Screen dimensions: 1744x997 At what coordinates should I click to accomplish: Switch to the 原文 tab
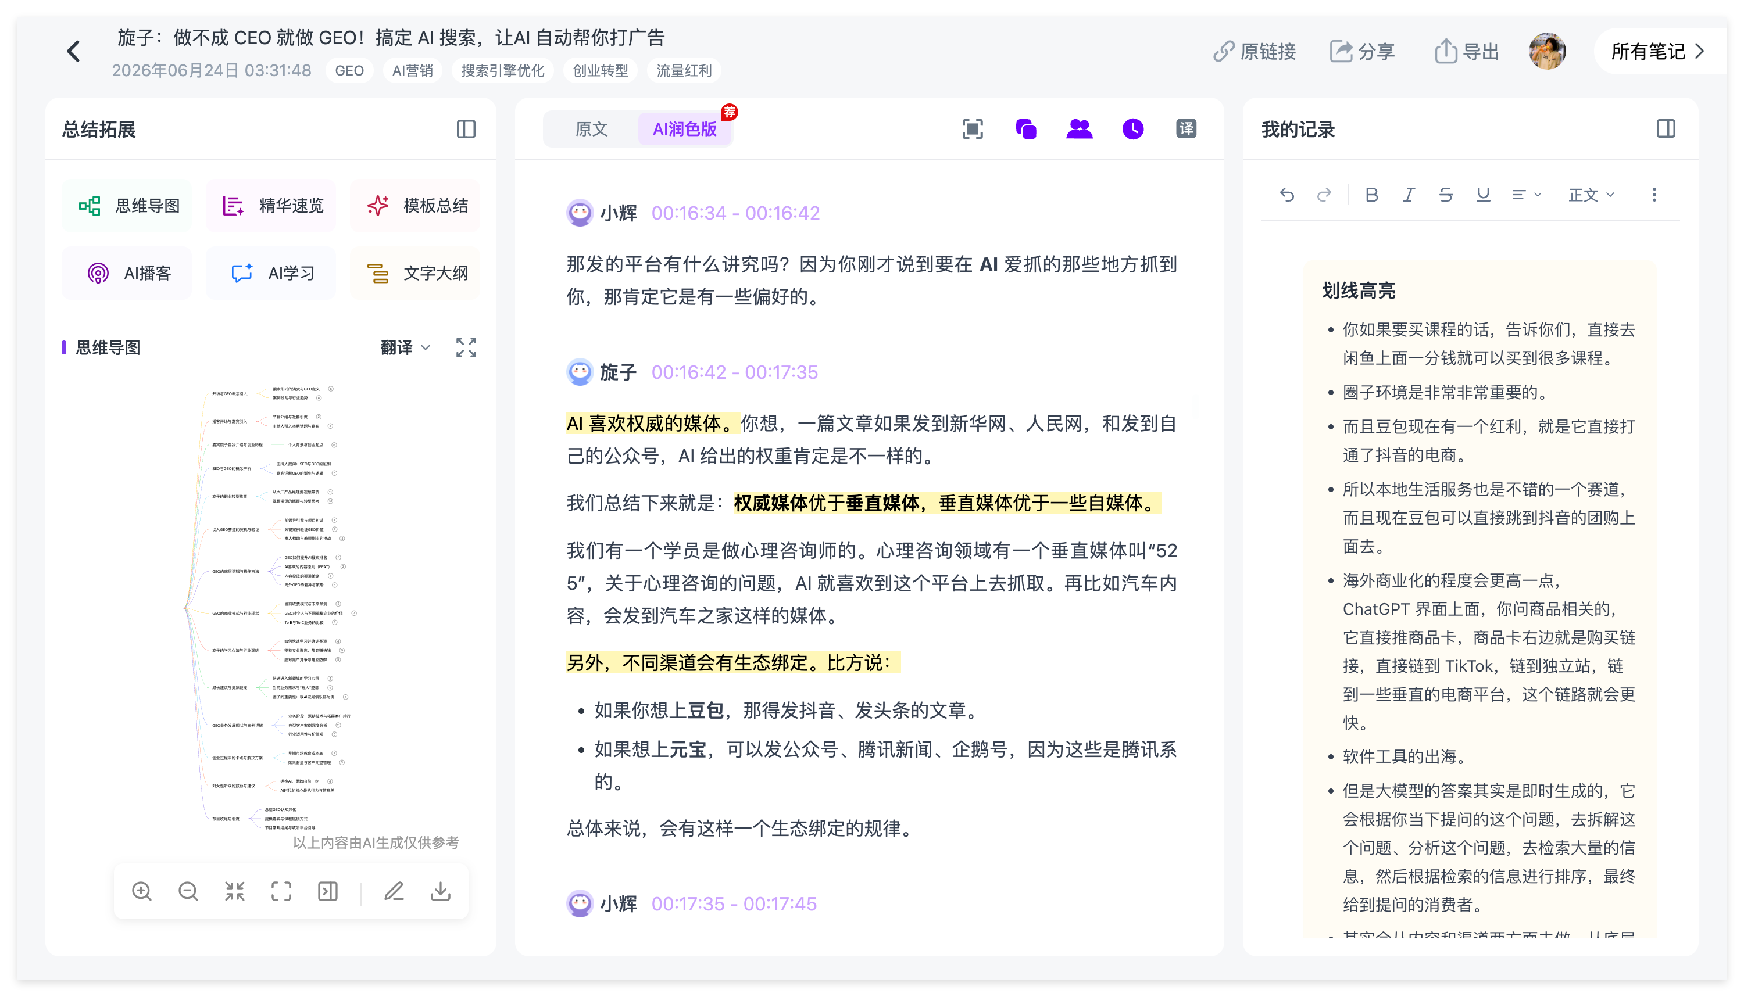(x=591, y=129)
